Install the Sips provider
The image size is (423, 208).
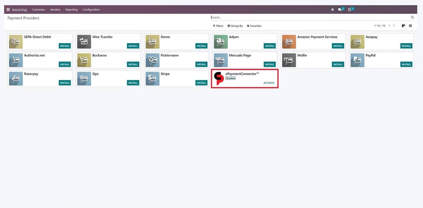[x=133, y=83]
